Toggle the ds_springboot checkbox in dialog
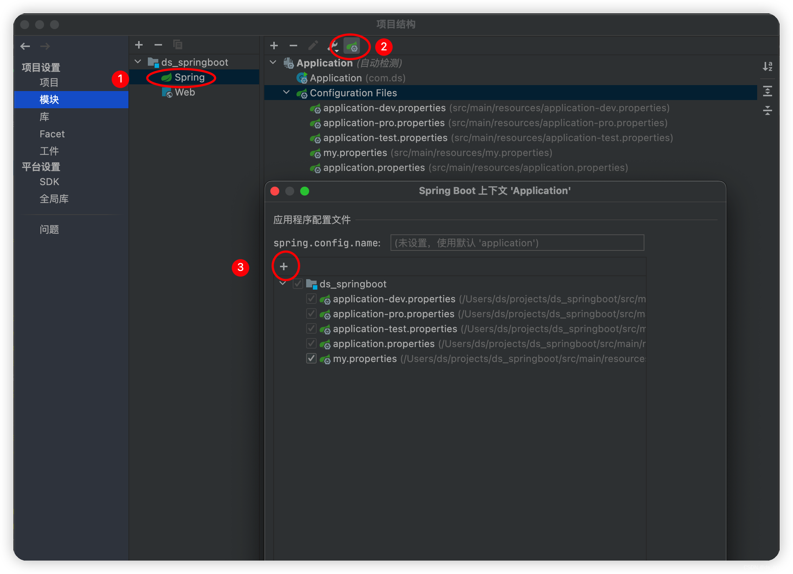 tap(298, 284)
